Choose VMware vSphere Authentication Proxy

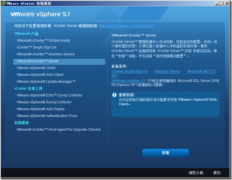click(47, 116)
